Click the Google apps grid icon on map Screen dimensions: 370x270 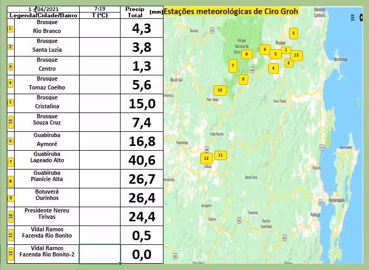coord(352,17)
